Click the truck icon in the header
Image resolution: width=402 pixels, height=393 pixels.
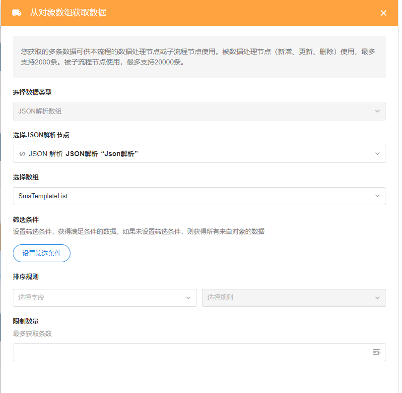tap(17, 13)
